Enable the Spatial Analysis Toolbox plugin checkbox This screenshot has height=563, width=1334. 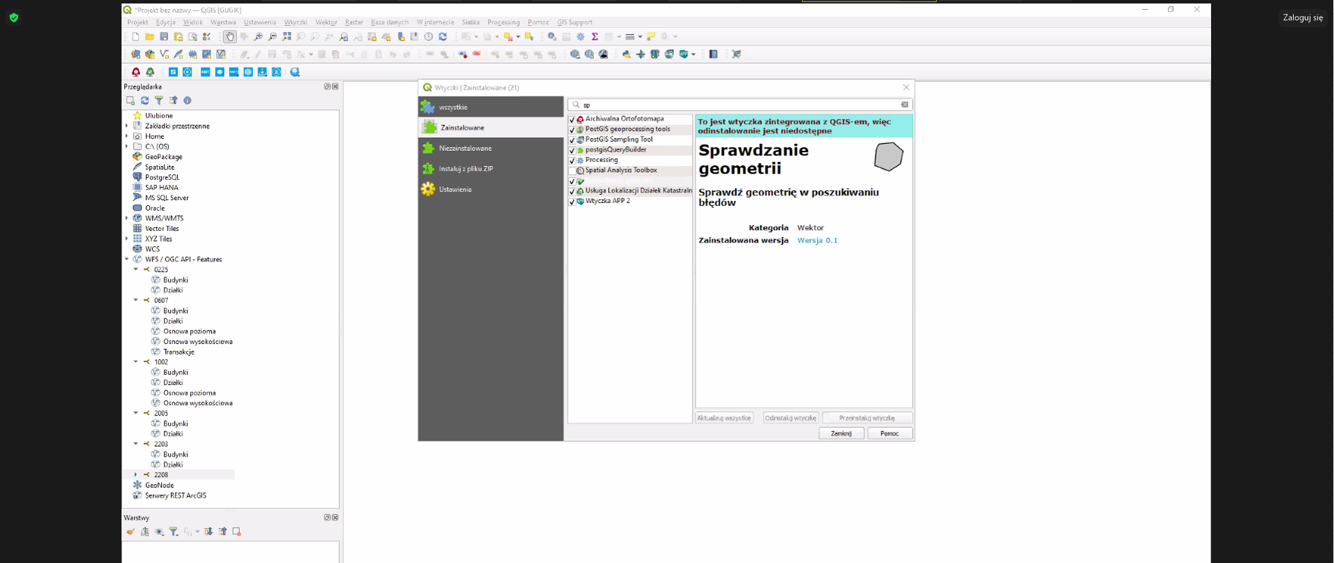coord(572,171)
